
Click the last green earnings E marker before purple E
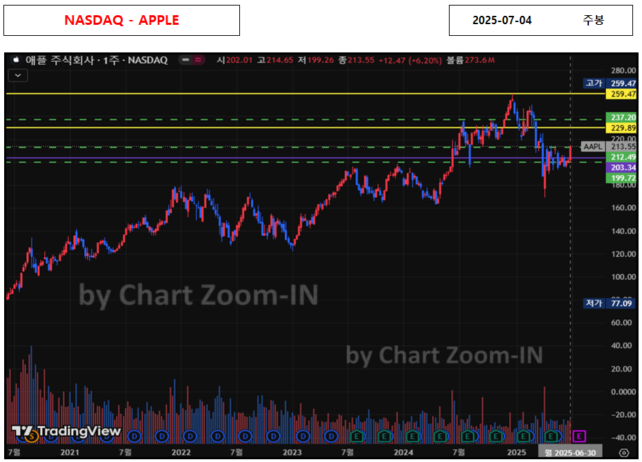point(551,436)
